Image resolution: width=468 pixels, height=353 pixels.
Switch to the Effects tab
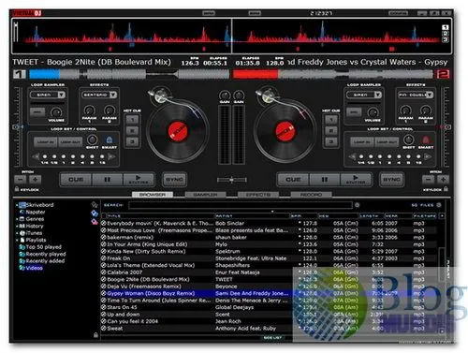[x=258, y=195]
